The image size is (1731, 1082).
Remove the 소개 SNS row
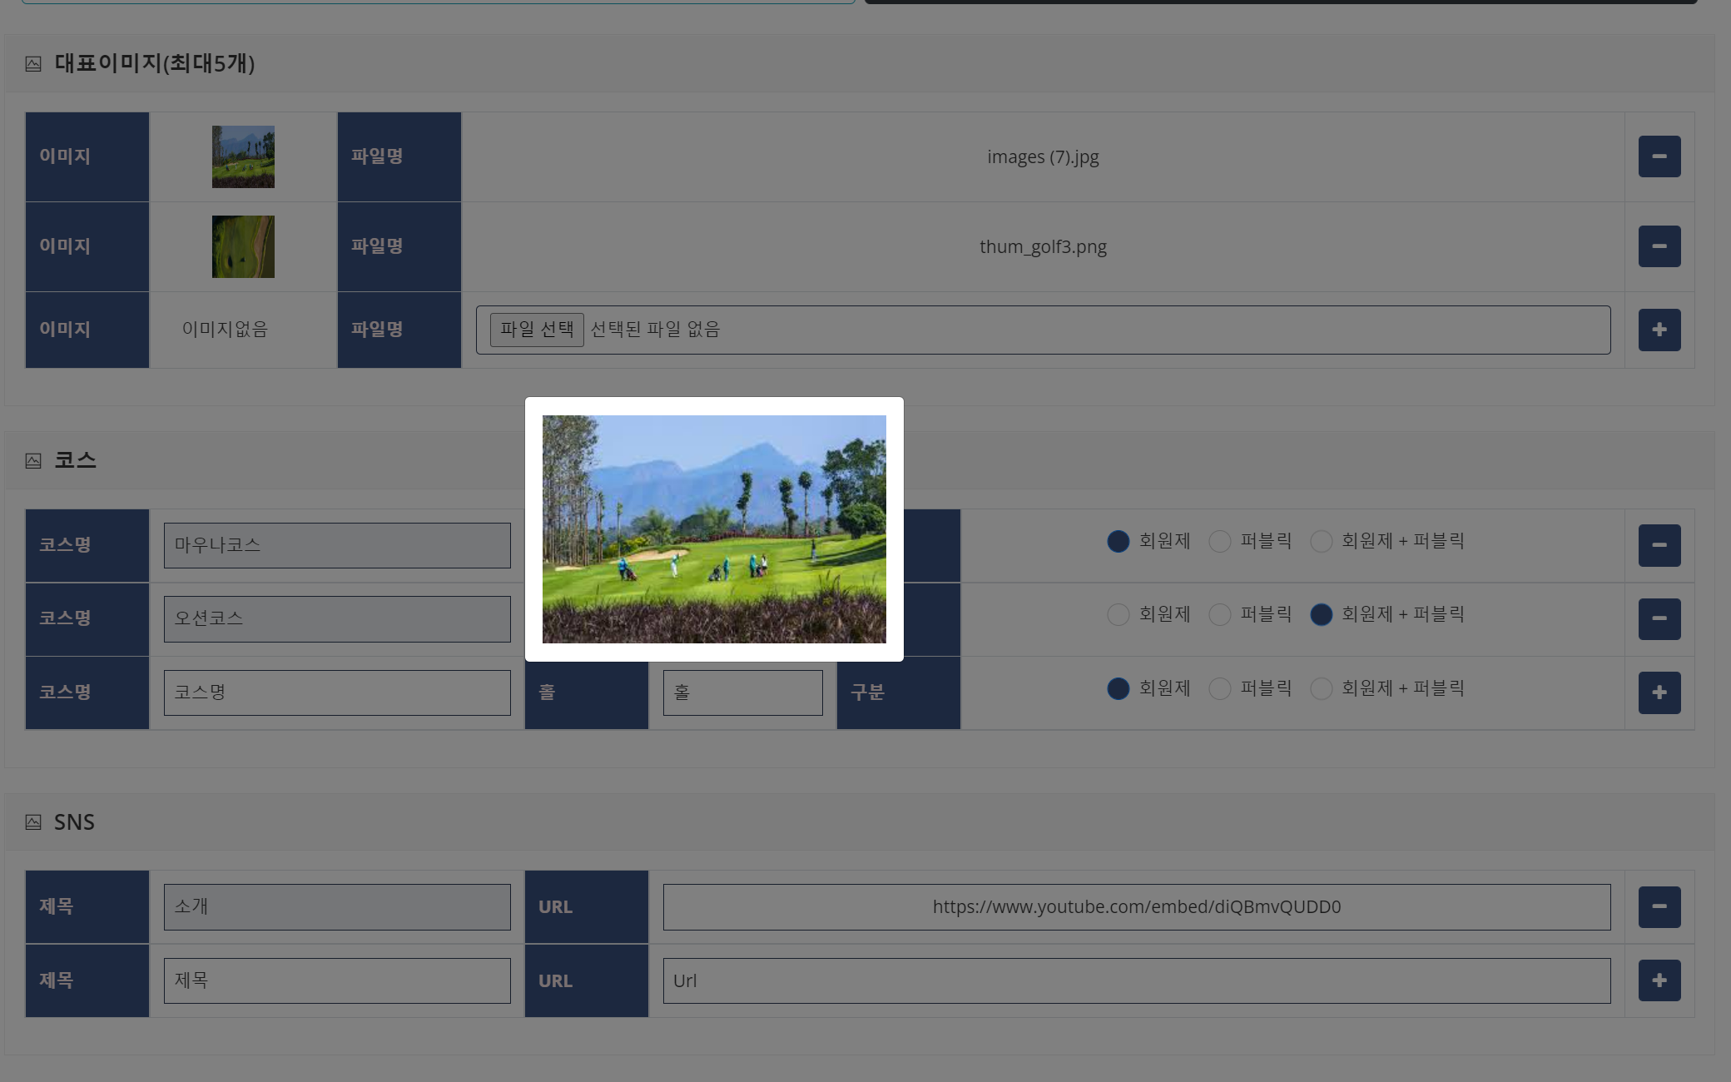1659,906
